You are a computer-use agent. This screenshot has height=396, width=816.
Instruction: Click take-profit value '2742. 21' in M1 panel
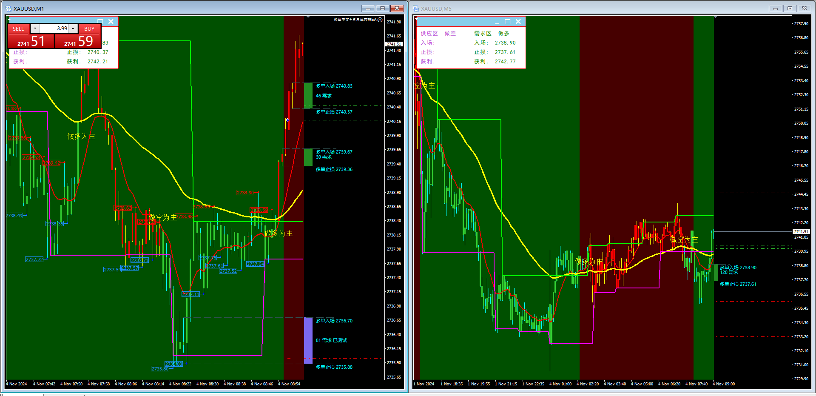pyautogui.click(x=98, y=62)
